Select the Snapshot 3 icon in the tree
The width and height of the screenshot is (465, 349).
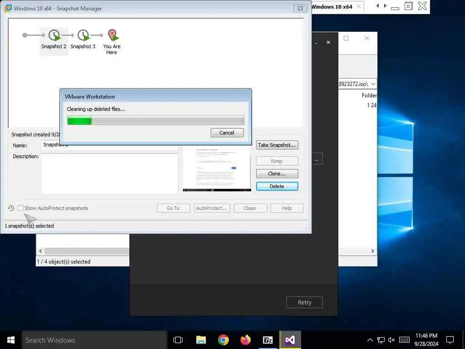84,35
